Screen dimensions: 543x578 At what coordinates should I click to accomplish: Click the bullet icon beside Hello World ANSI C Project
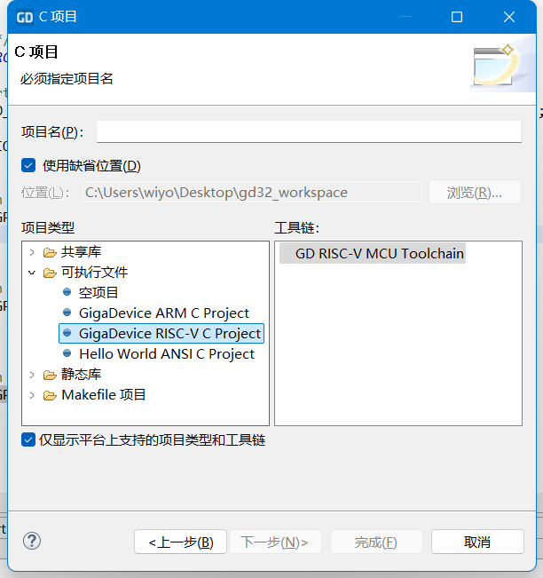point(67,353)
